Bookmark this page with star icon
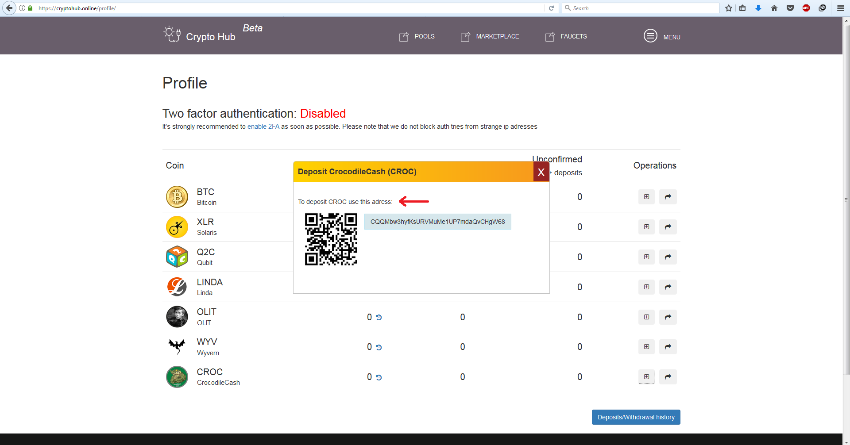 [729, 8]
